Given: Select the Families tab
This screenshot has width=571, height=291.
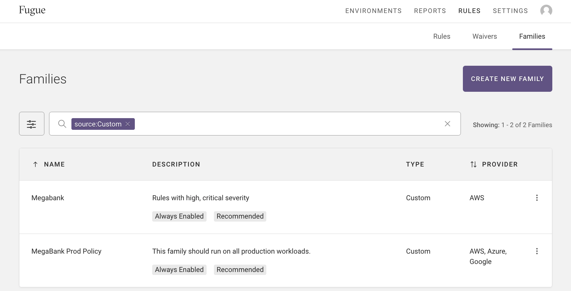Looking at the screenshot, I should click(x=532, y=36).
